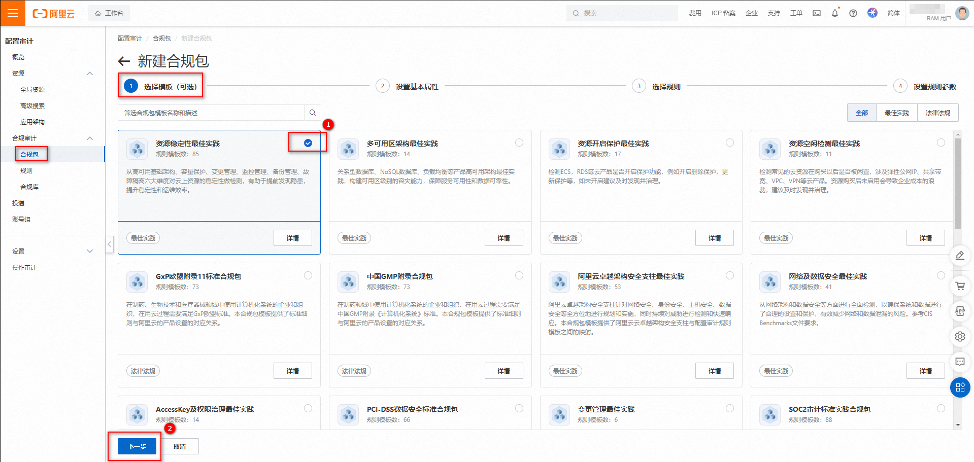Select the 中国GMP附录合规包 radio button

pos(519,275)
